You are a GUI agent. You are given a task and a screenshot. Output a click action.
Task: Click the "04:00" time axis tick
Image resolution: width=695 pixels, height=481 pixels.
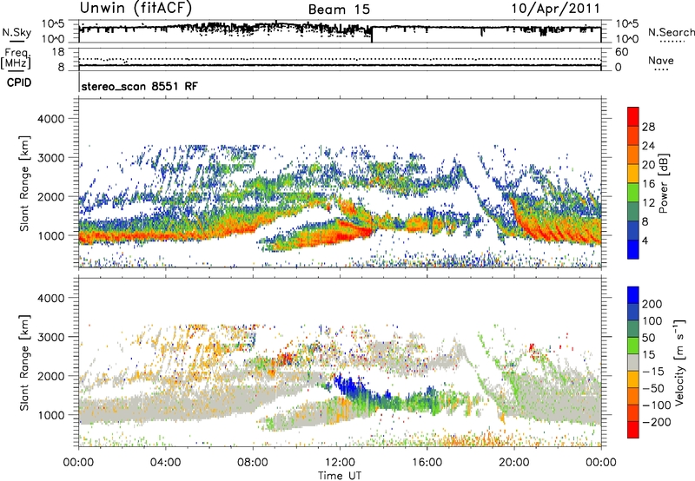coord(166,463)
